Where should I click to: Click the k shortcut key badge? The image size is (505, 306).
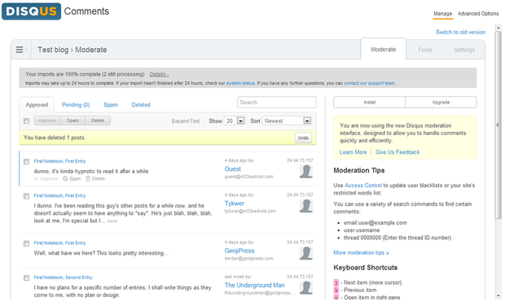[336, 291]
